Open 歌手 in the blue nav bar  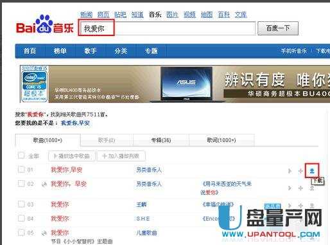[91, 51]
